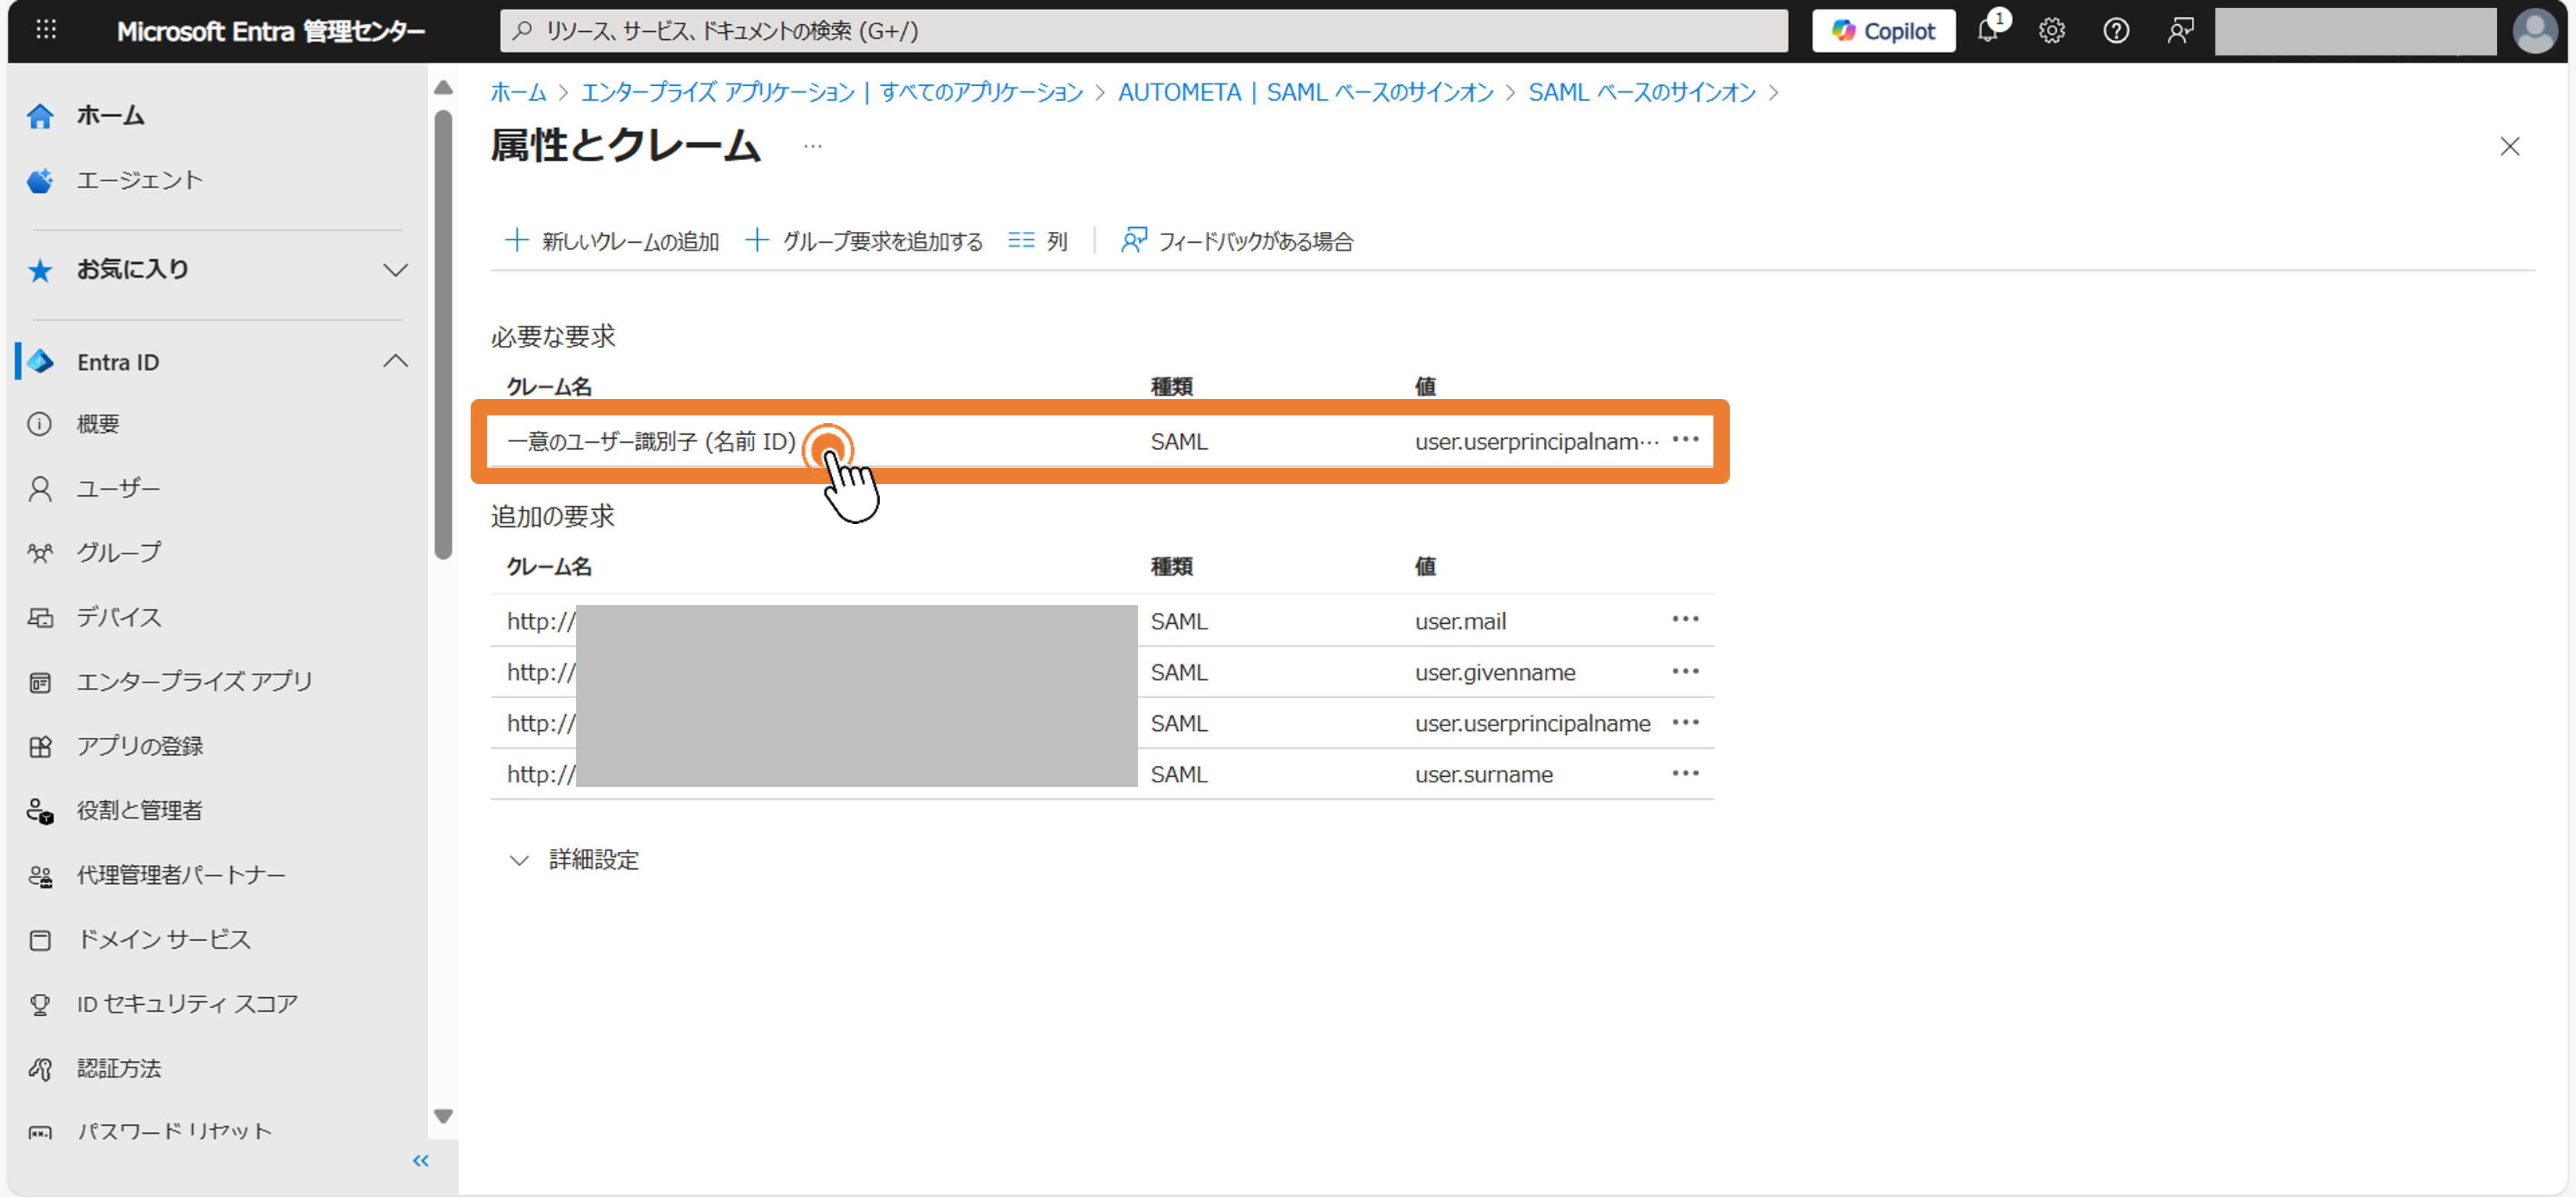The image size is (2576, 1197).
Task: Click グループ要求を追加する button
Action: tap(864, 241)
